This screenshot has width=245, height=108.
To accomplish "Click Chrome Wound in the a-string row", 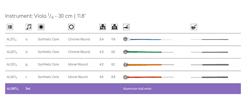I will click(79, 39).
